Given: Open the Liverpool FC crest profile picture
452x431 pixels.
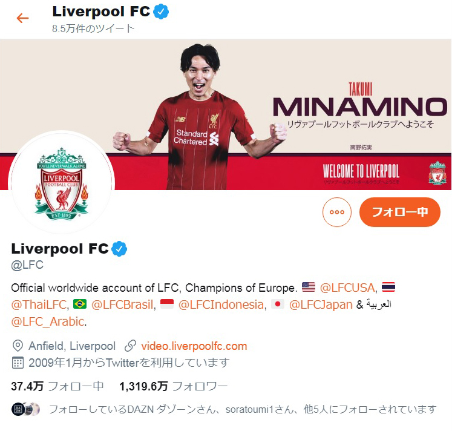Looking at the screenshot, I should pos(61,183).
